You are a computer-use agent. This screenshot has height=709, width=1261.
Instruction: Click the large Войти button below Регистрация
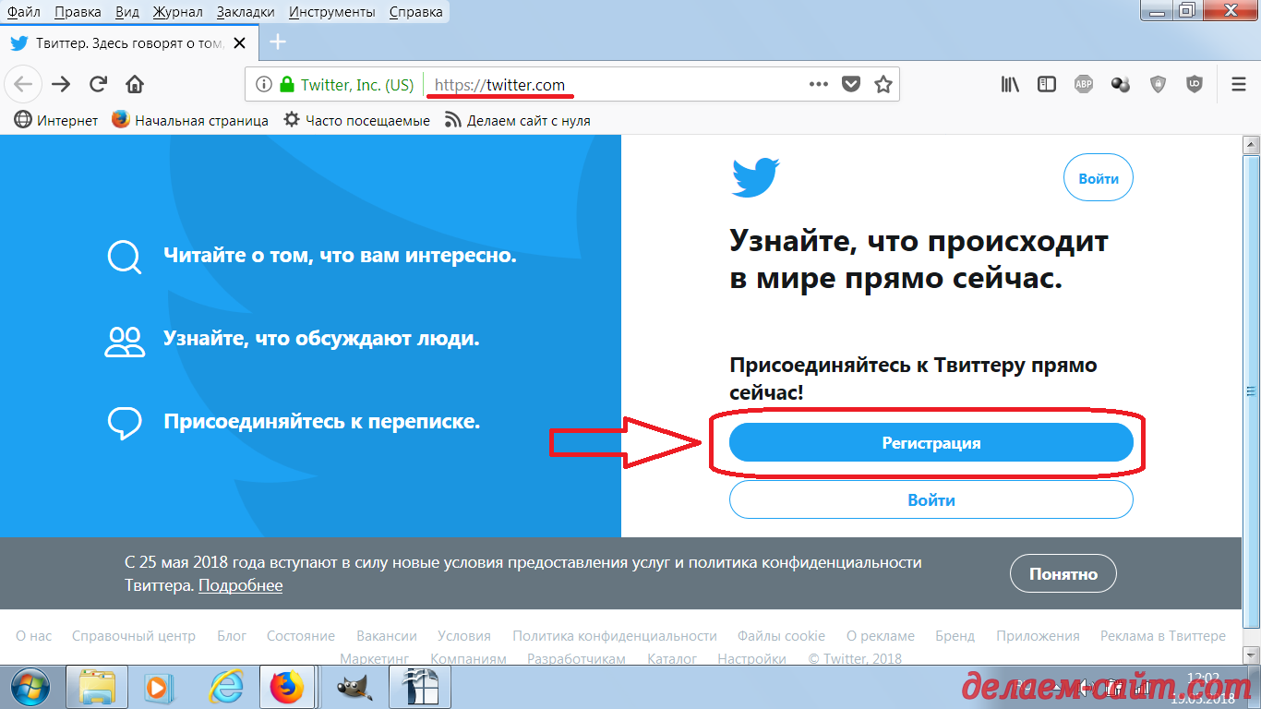[931, 500]
